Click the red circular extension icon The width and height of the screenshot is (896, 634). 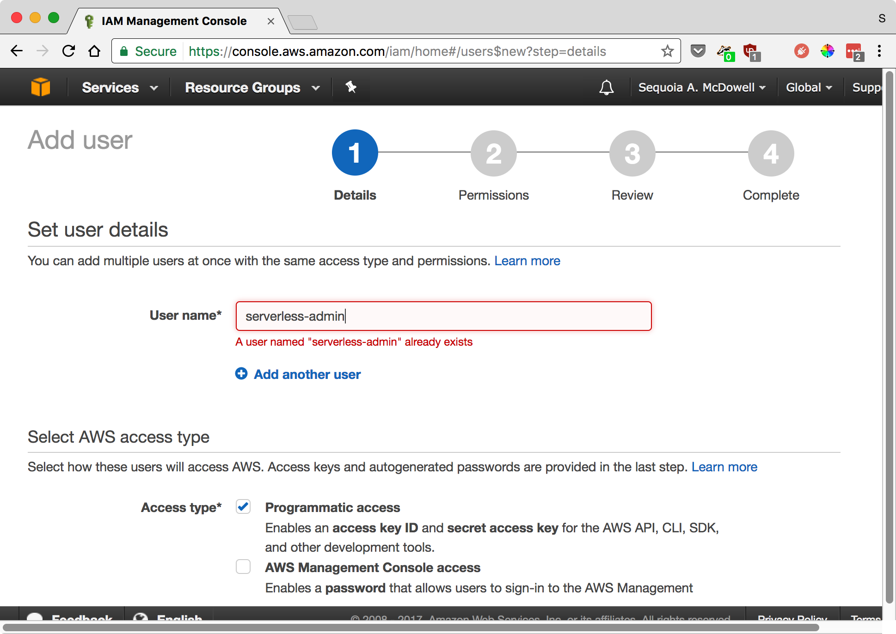(801, 51)
